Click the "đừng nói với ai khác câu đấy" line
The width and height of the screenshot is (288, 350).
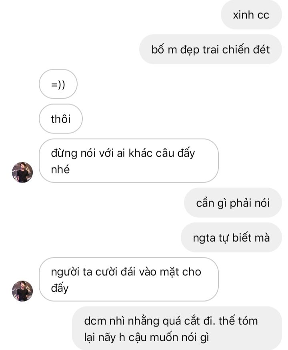pyautogui.click(x=123, y=153)
